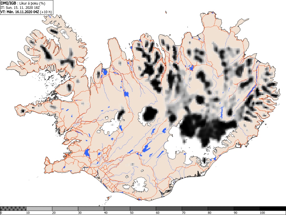286x215 pixels.
Task: Select the 50–60% legend swatch
Action: [143, 209]
